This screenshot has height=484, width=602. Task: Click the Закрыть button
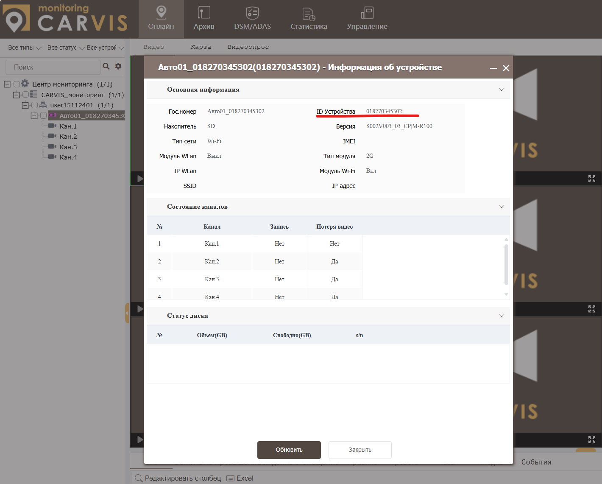[360, 450]
